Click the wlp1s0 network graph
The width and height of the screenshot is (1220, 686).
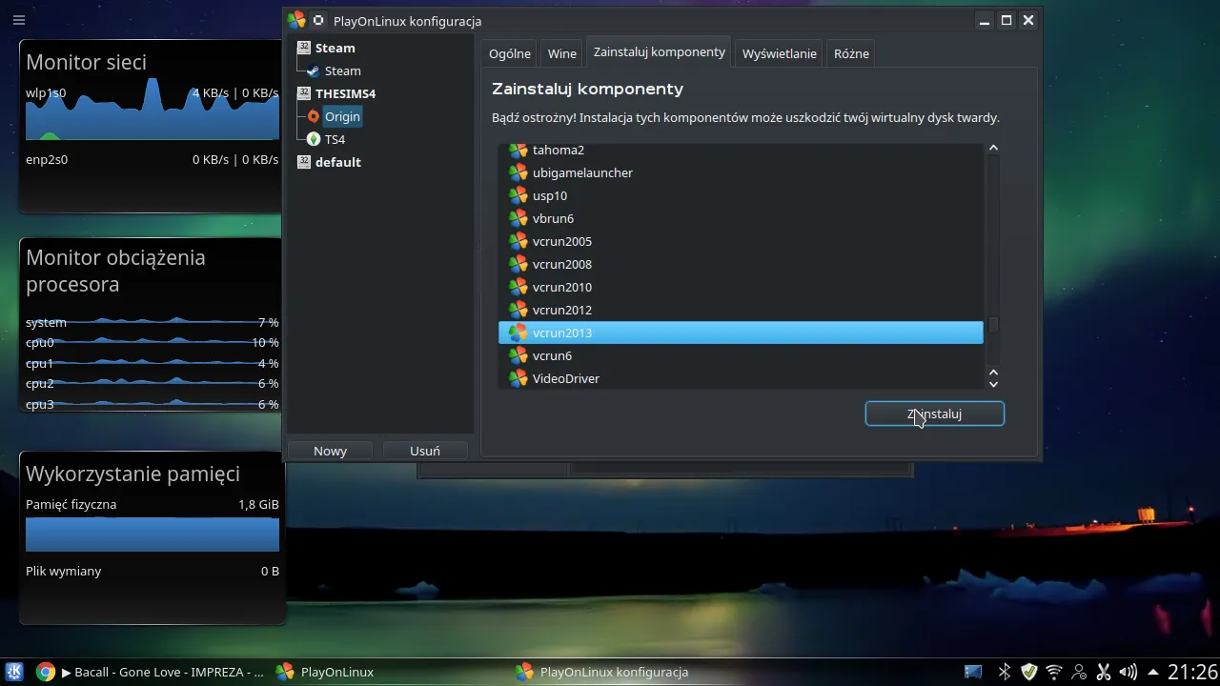152,110
